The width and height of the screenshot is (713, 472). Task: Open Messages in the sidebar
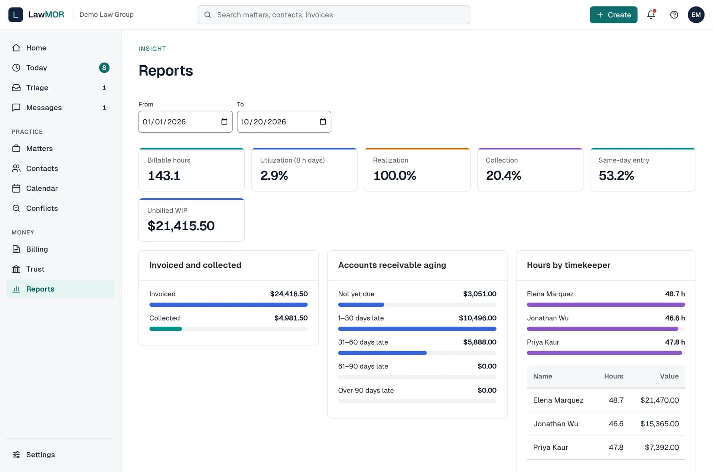click(61, 107)
